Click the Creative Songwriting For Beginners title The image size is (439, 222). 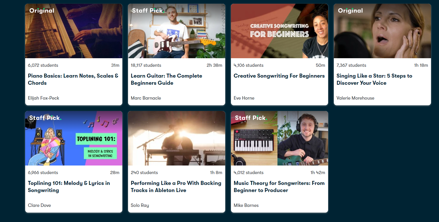click(279, 76)
